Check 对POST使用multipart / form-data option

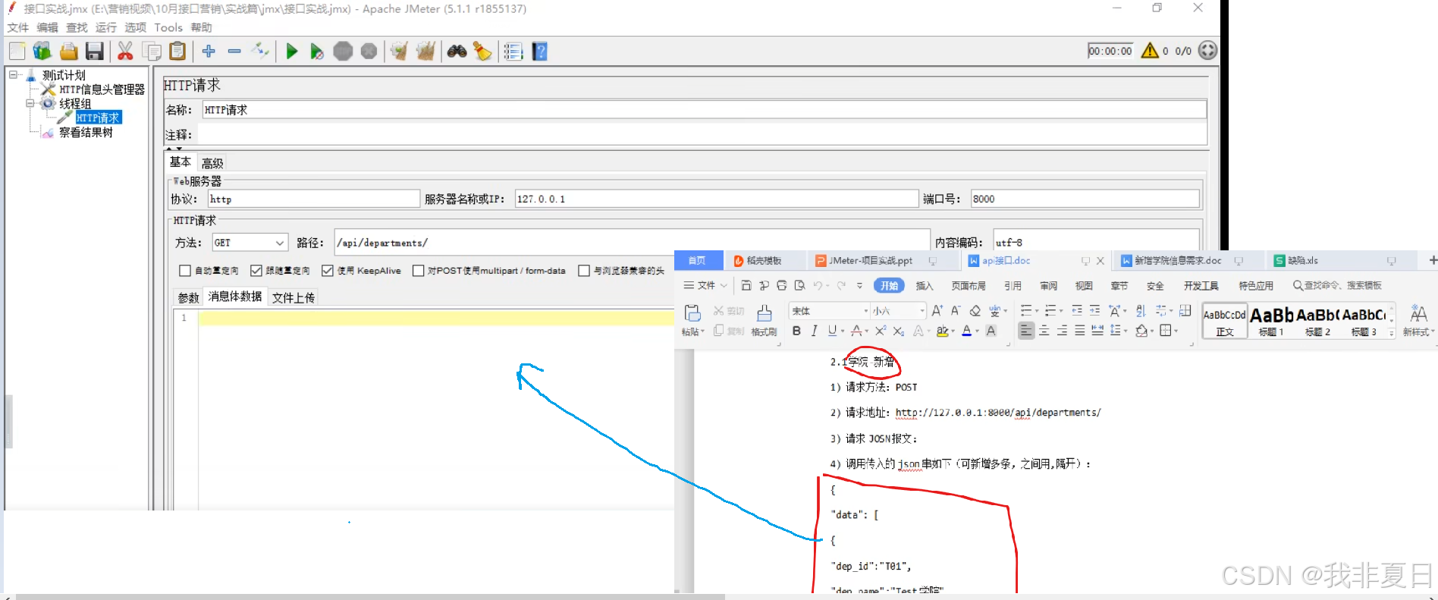(418, 271)
